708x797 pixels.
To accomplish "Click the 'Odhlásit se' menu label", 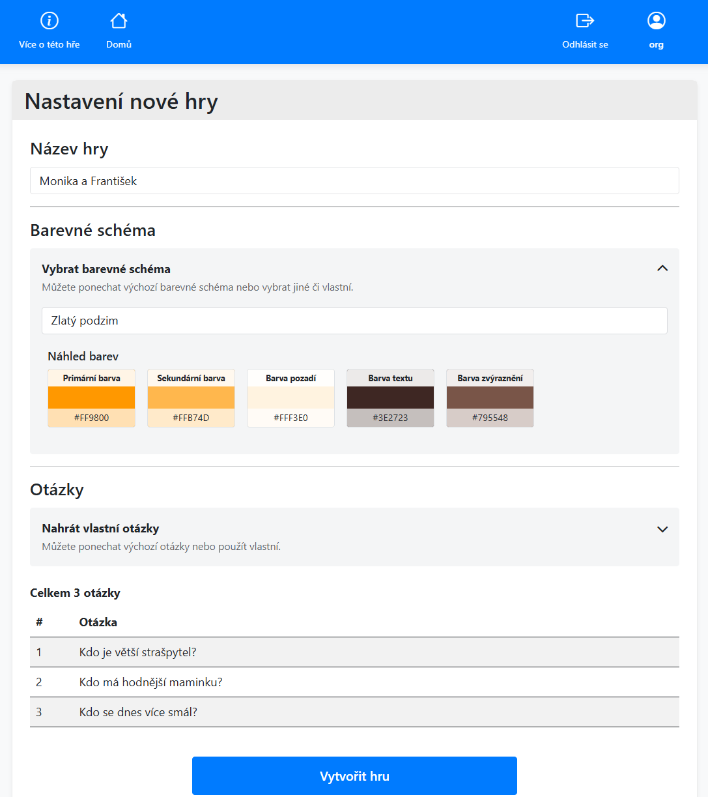I will coord(585,45).
